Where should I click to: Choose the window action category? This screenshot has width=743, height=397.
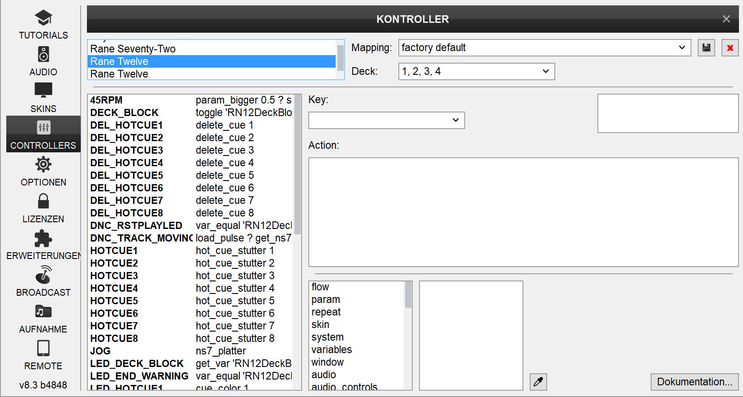(357, 362)
